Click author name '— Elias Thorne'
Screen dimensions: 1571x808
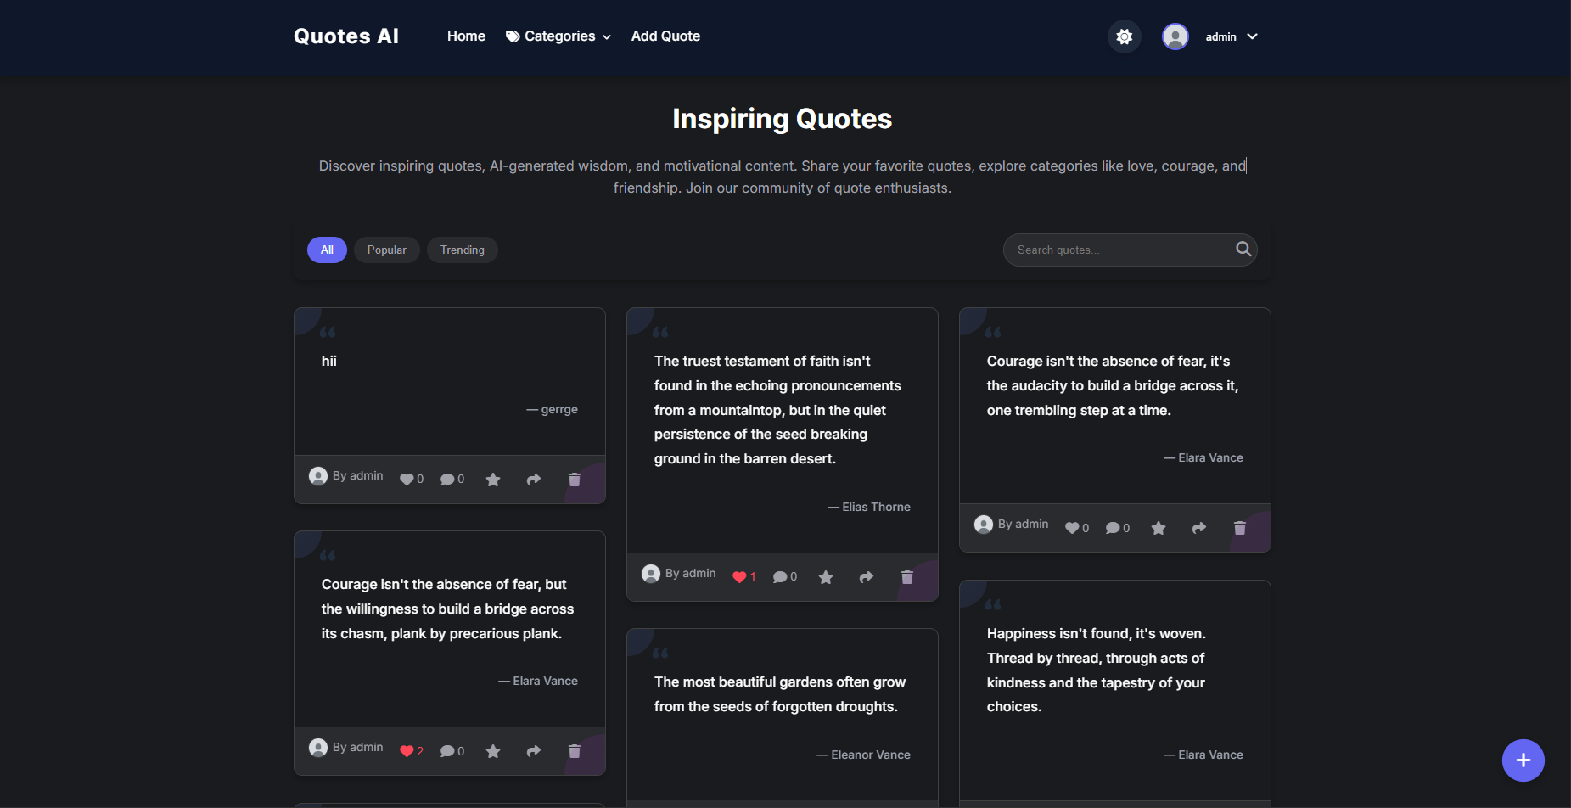pyautogui.click(x=869, y=507)
